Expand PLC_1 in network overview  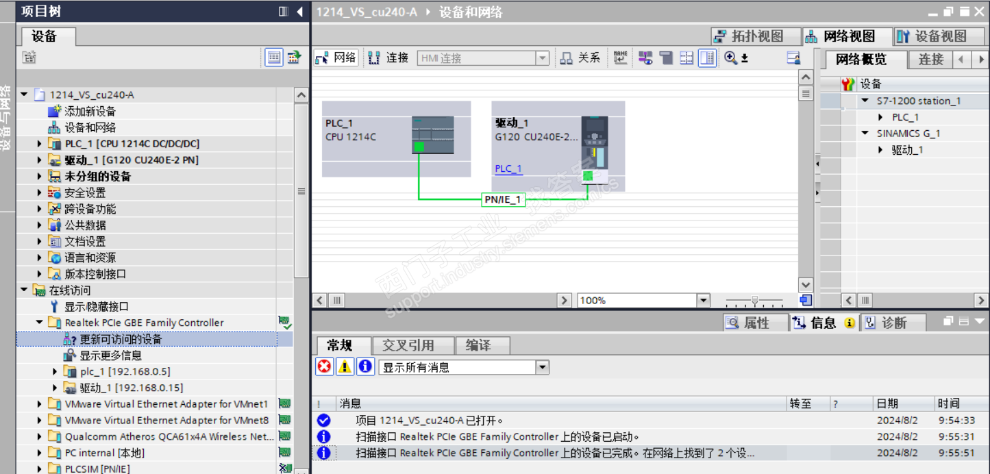881,117
